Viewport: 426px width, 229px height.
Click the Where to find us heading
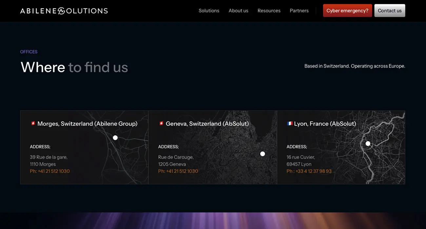74,67
